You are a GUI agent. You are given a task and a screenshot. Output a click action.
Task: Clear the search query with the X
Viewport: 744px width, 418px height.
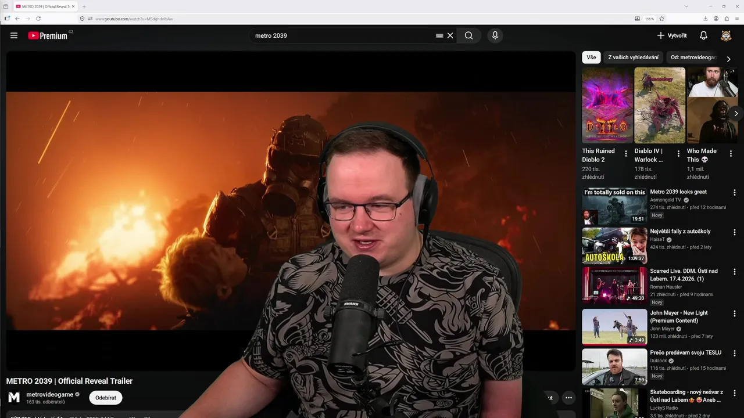[450, 35]
